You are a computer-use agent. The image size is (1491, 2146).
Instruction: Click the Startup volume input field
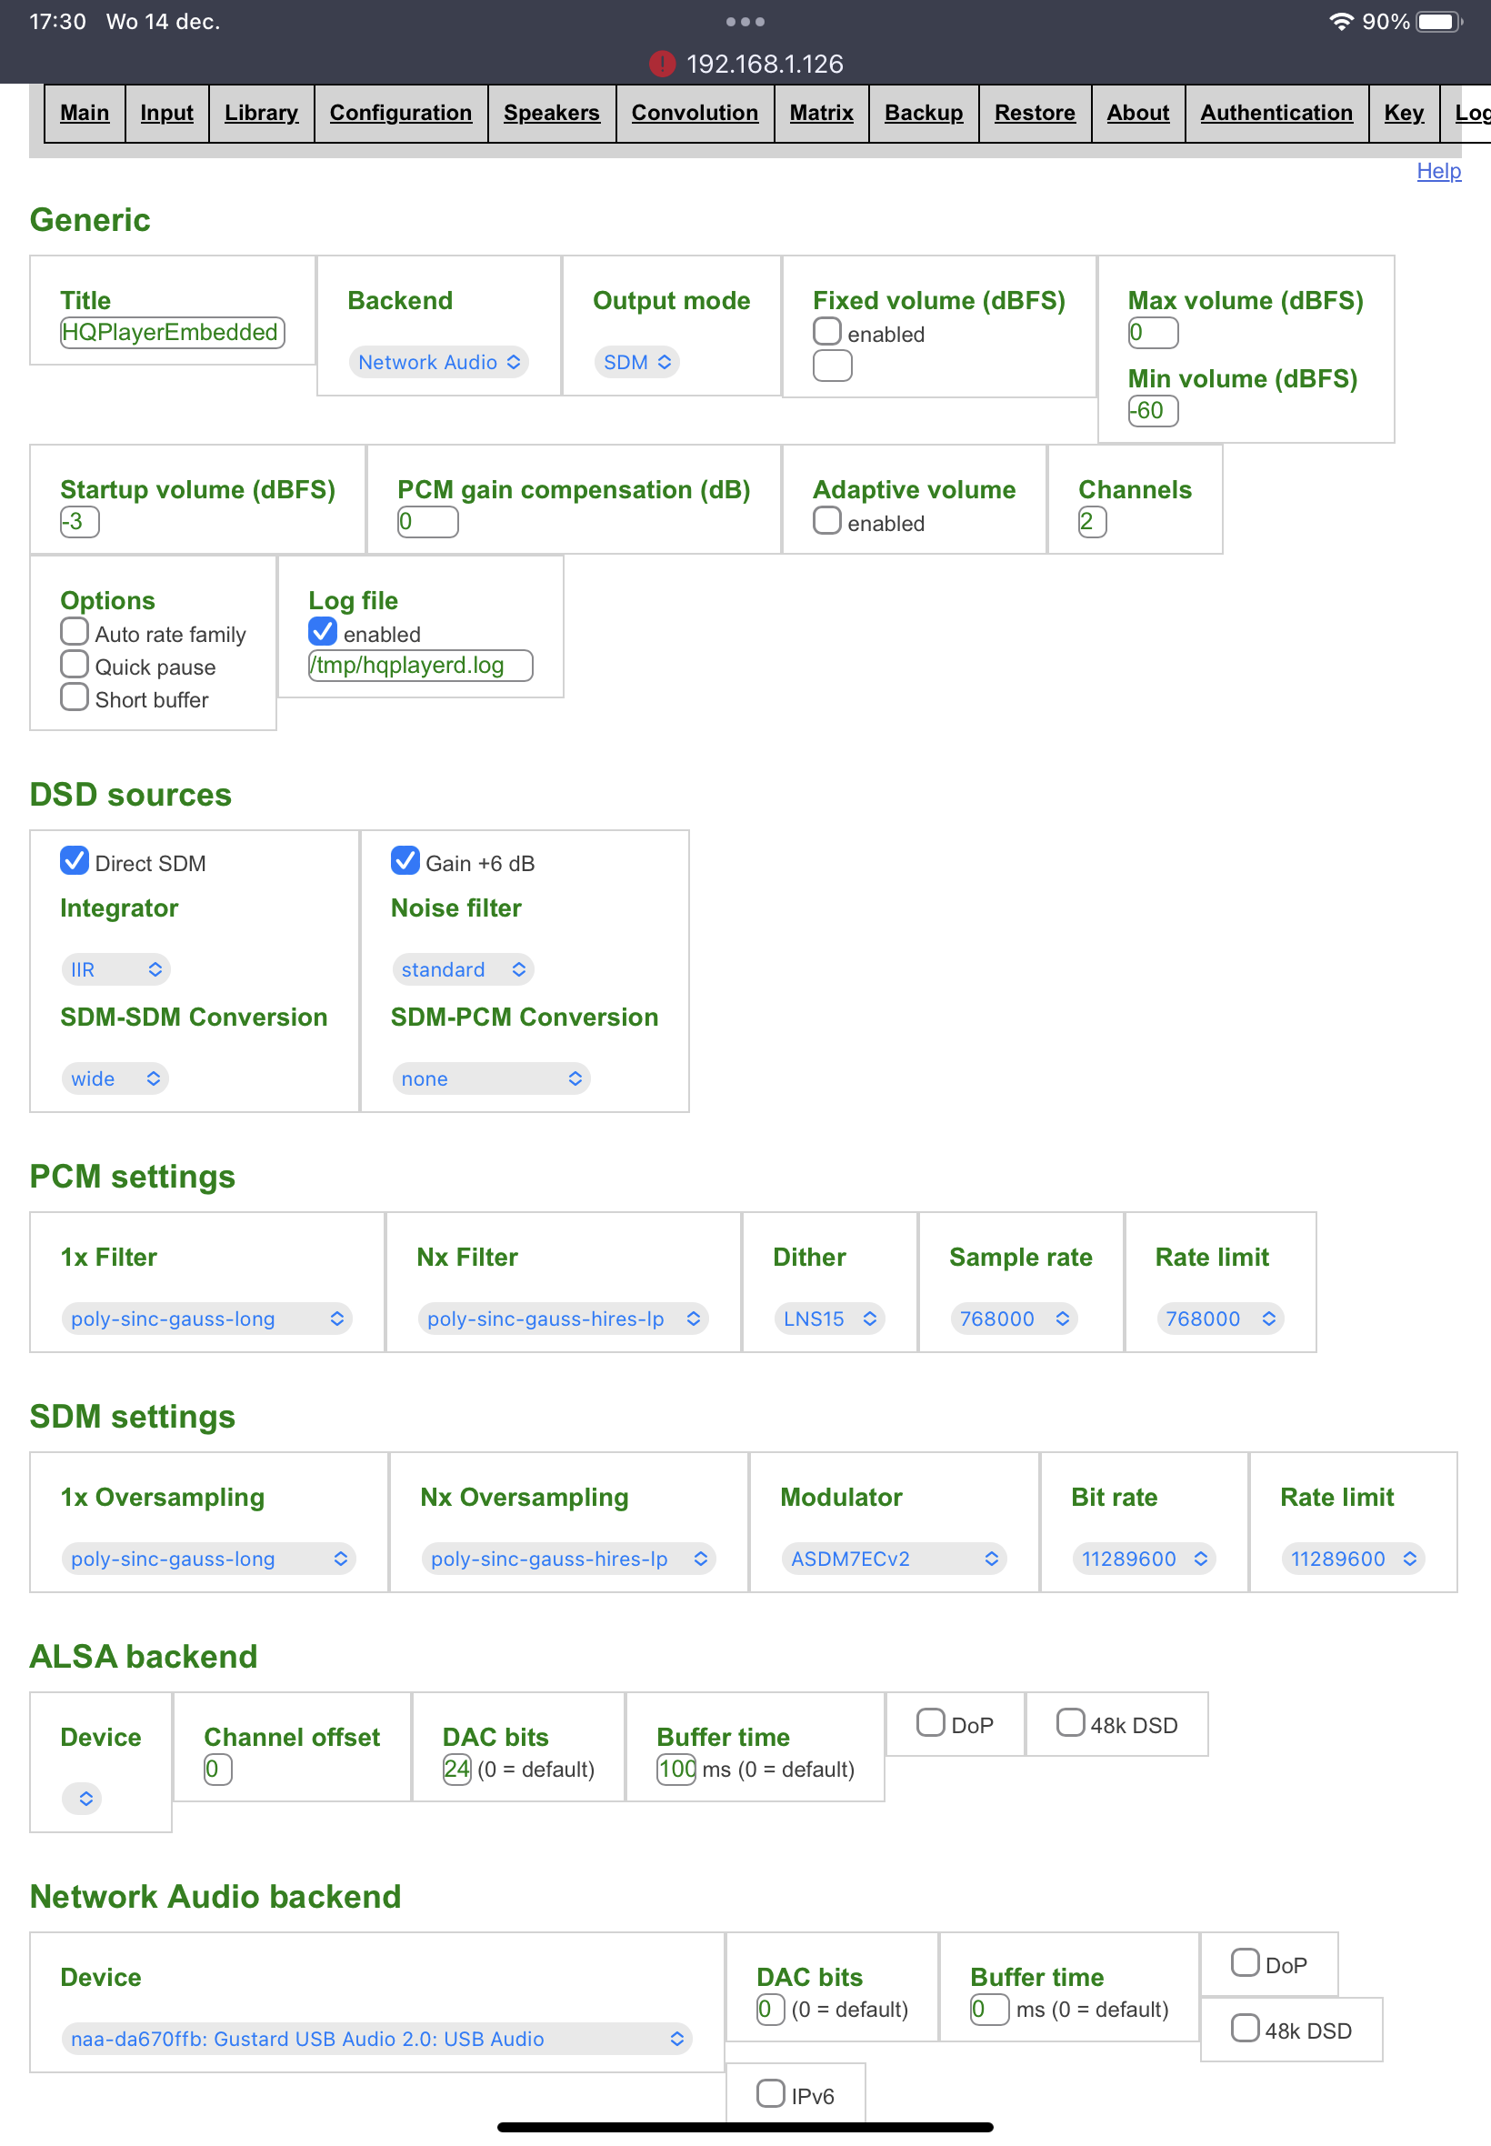tap(79, 521)
